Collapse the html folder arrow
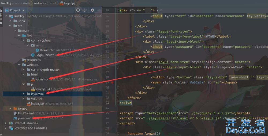268x136 pixels. point(23,74)
